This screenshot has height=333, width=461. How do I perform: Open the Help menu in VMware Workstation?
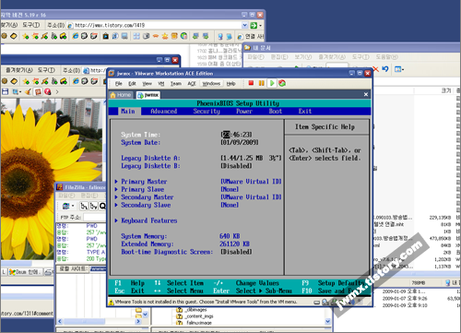[230, 84]
